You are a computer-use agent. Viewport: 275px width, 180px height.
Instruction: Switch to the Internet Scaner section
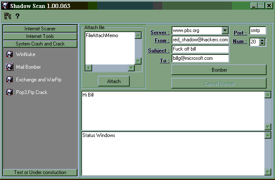point(40,29)
